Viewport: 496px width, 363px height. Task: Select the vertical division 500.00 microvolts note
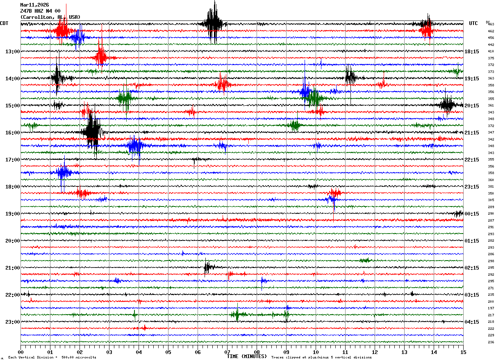pos(52,357)
